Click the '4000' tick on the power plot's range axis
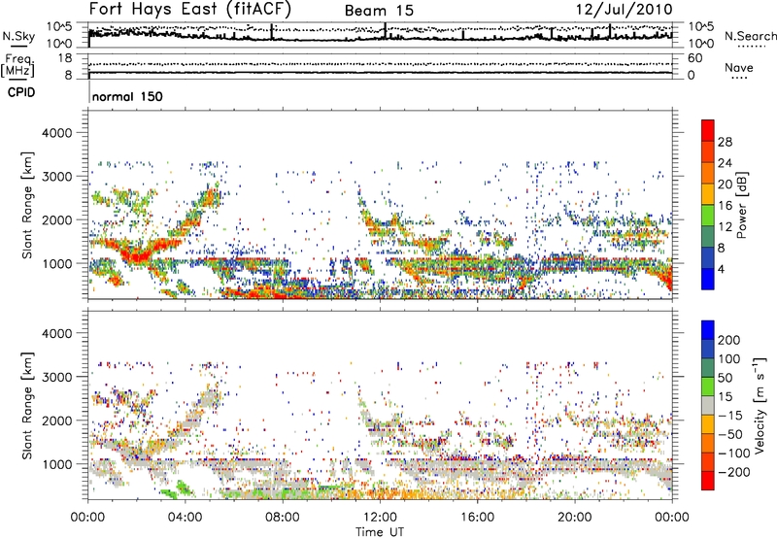The image size is (777, 538). tap(57, 133)
